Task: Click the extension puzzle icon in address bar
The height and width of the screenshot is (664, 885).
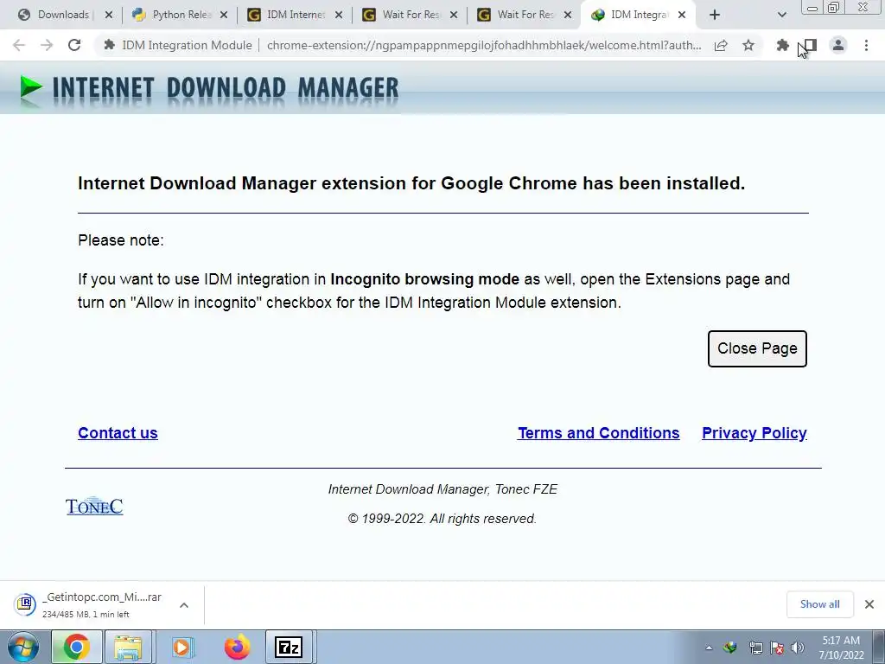Action: click(x=110, y=45)
